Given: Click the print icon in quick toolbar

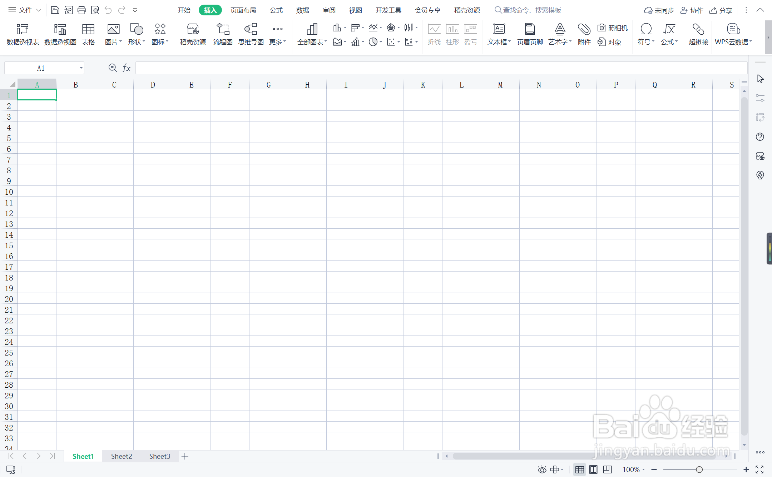Looking at the screenshot, I should pyautogui.click(x=81, y=10).
